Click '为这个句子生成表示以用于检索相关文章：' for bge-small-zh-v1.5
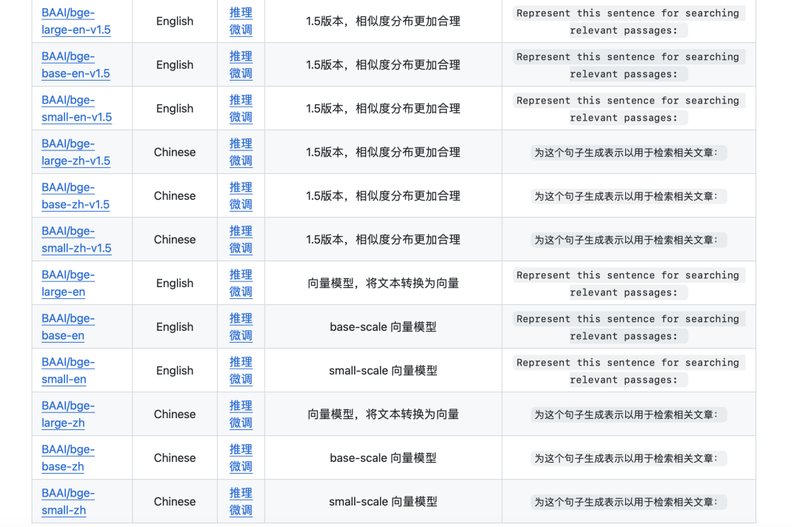 pos(629,240)
